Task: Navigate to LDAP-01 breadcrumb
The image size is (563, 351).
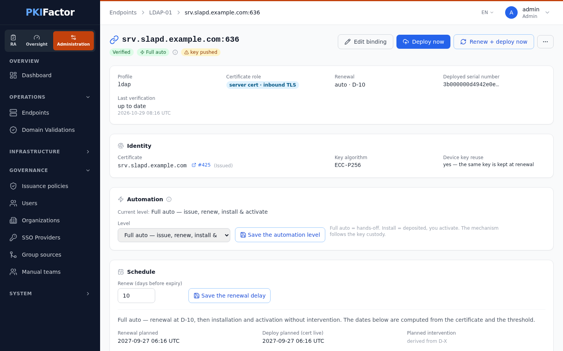Action: coord(160,12)
